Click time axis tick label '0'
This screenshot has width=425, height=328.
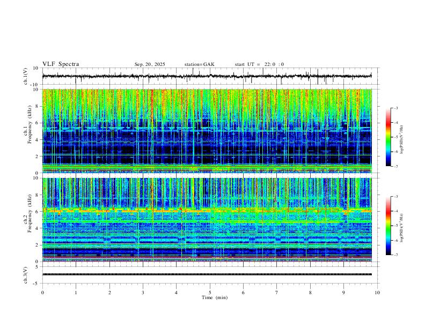coord(42,293)
